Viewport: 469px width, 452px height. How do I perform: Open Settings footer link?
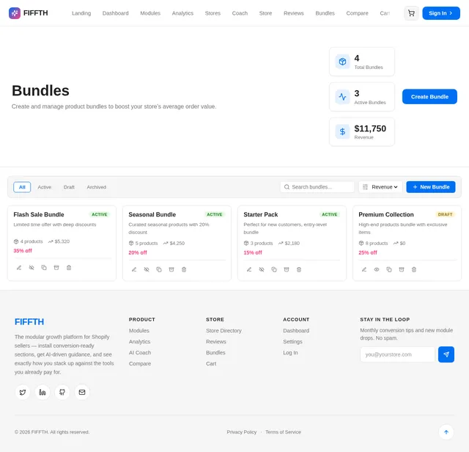pos(292,342)
